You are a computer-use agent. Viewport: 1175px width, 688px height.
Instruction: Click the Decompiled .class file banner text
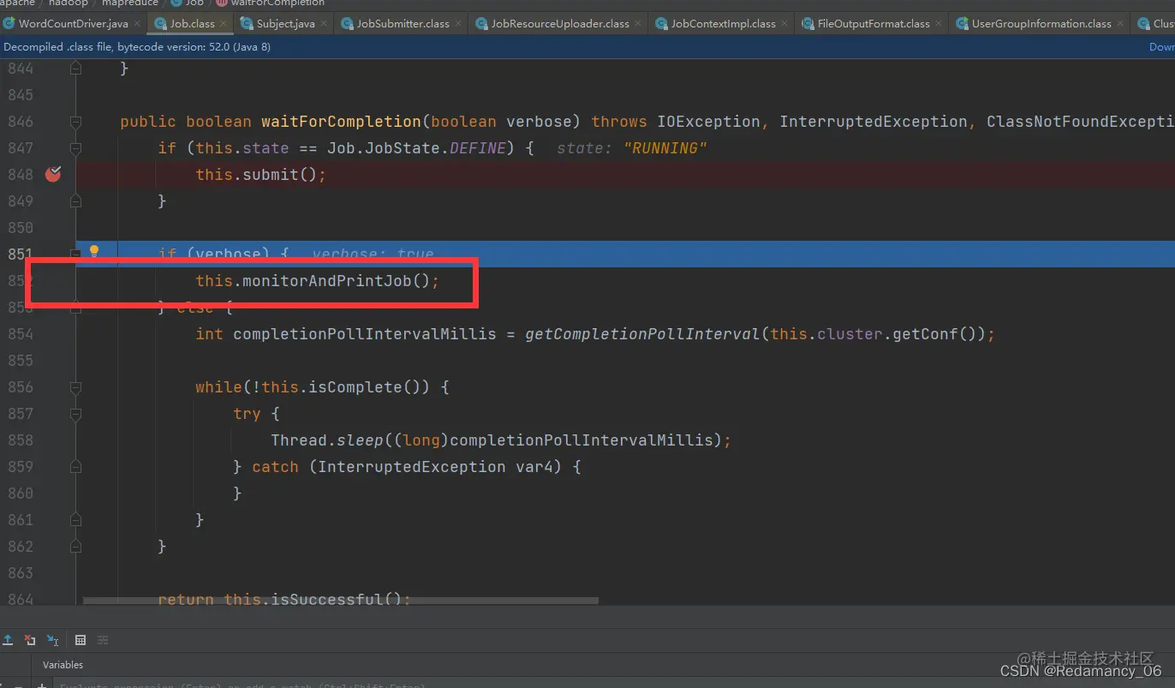tap(137, 47)
